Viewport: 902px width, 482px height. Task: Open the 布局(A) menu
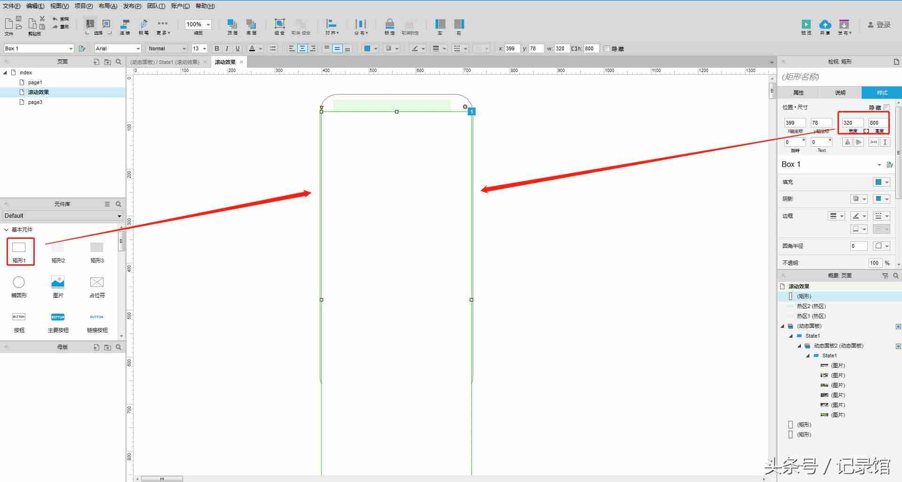coord(108,6)
